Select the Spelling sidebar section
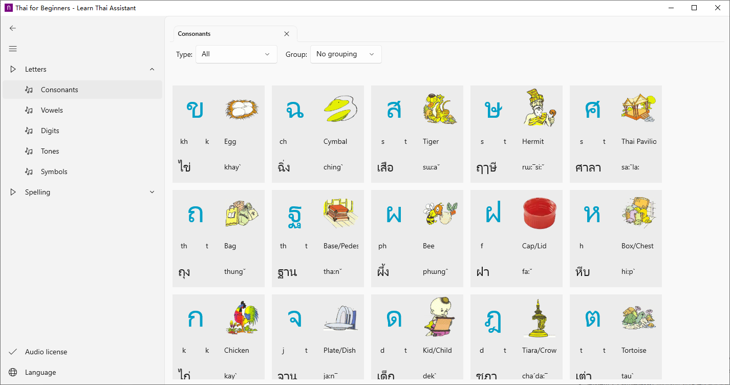The height and width of the screenshot is (385, 730). [x=82, y=192]
